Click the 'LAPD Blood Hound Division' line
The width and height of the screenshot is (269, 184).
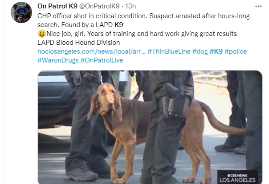[x=78, y=43]
